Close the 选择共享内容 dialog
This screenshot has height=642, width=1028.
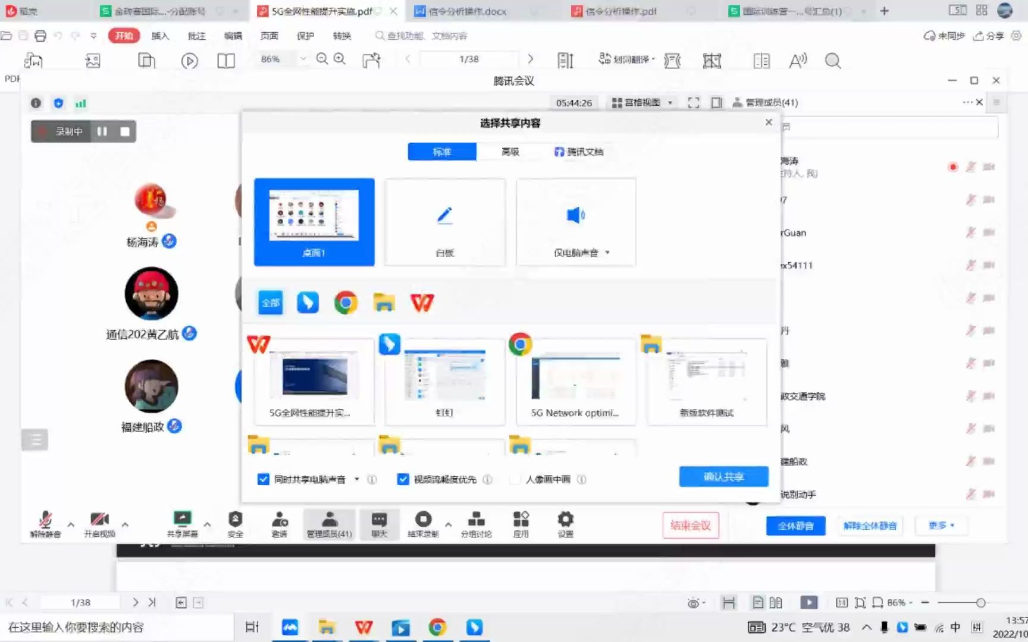click(769, 122)
